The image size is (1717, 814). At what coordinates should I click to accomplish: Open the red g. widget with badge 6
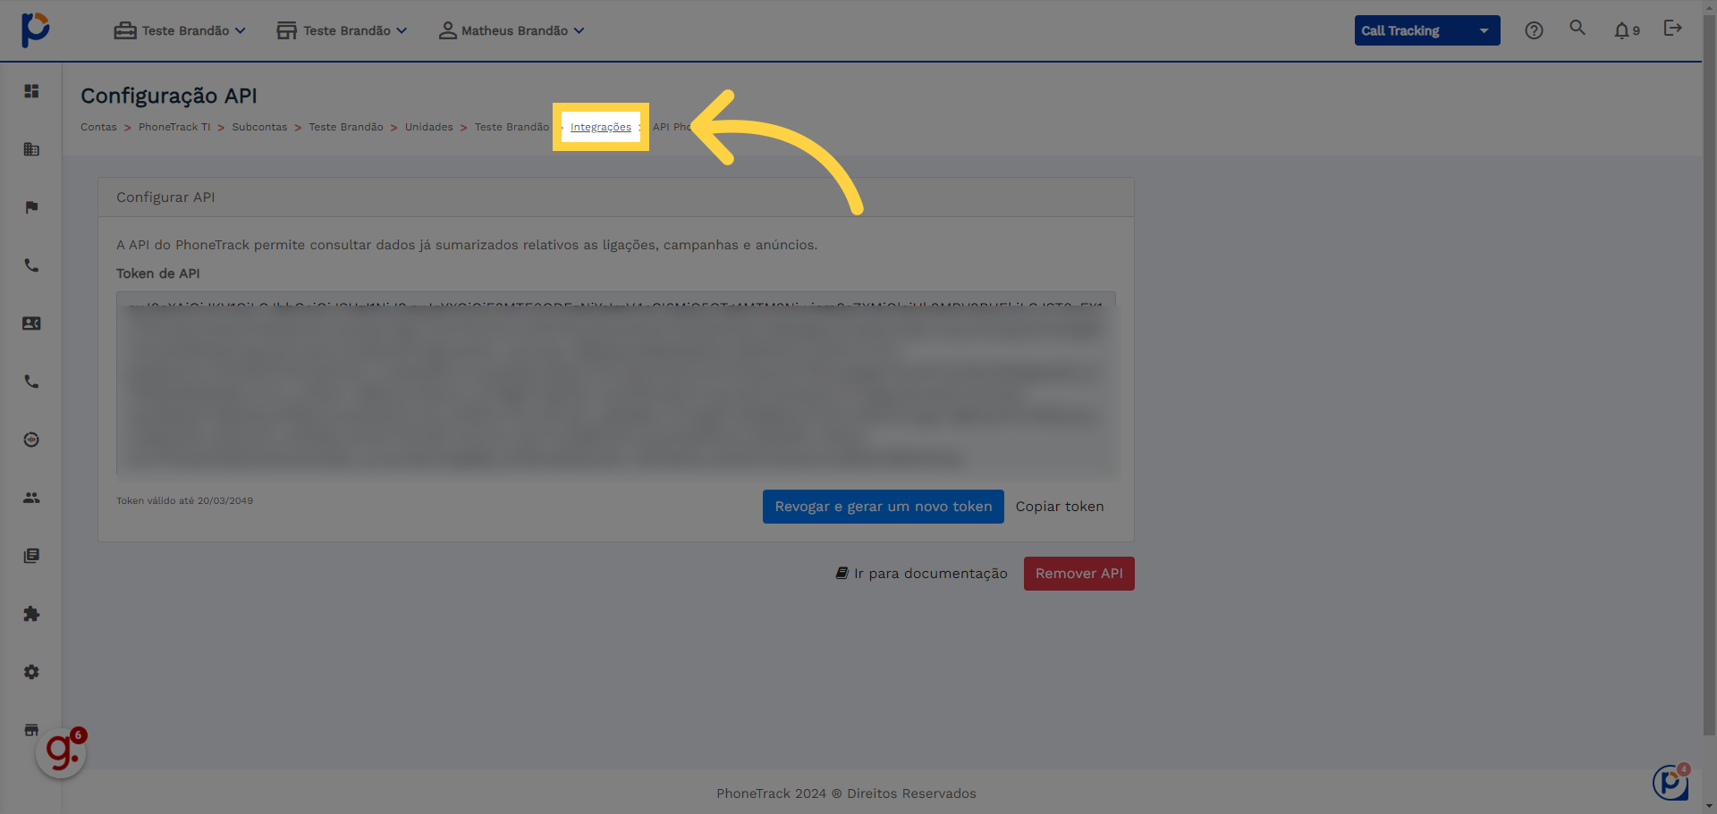[x=61, y=752]
